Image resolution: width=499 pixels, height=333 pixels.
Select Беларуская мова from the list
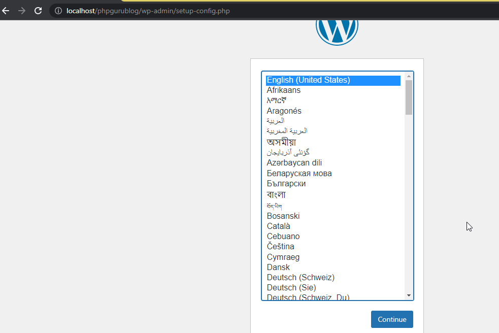point(300,174)
